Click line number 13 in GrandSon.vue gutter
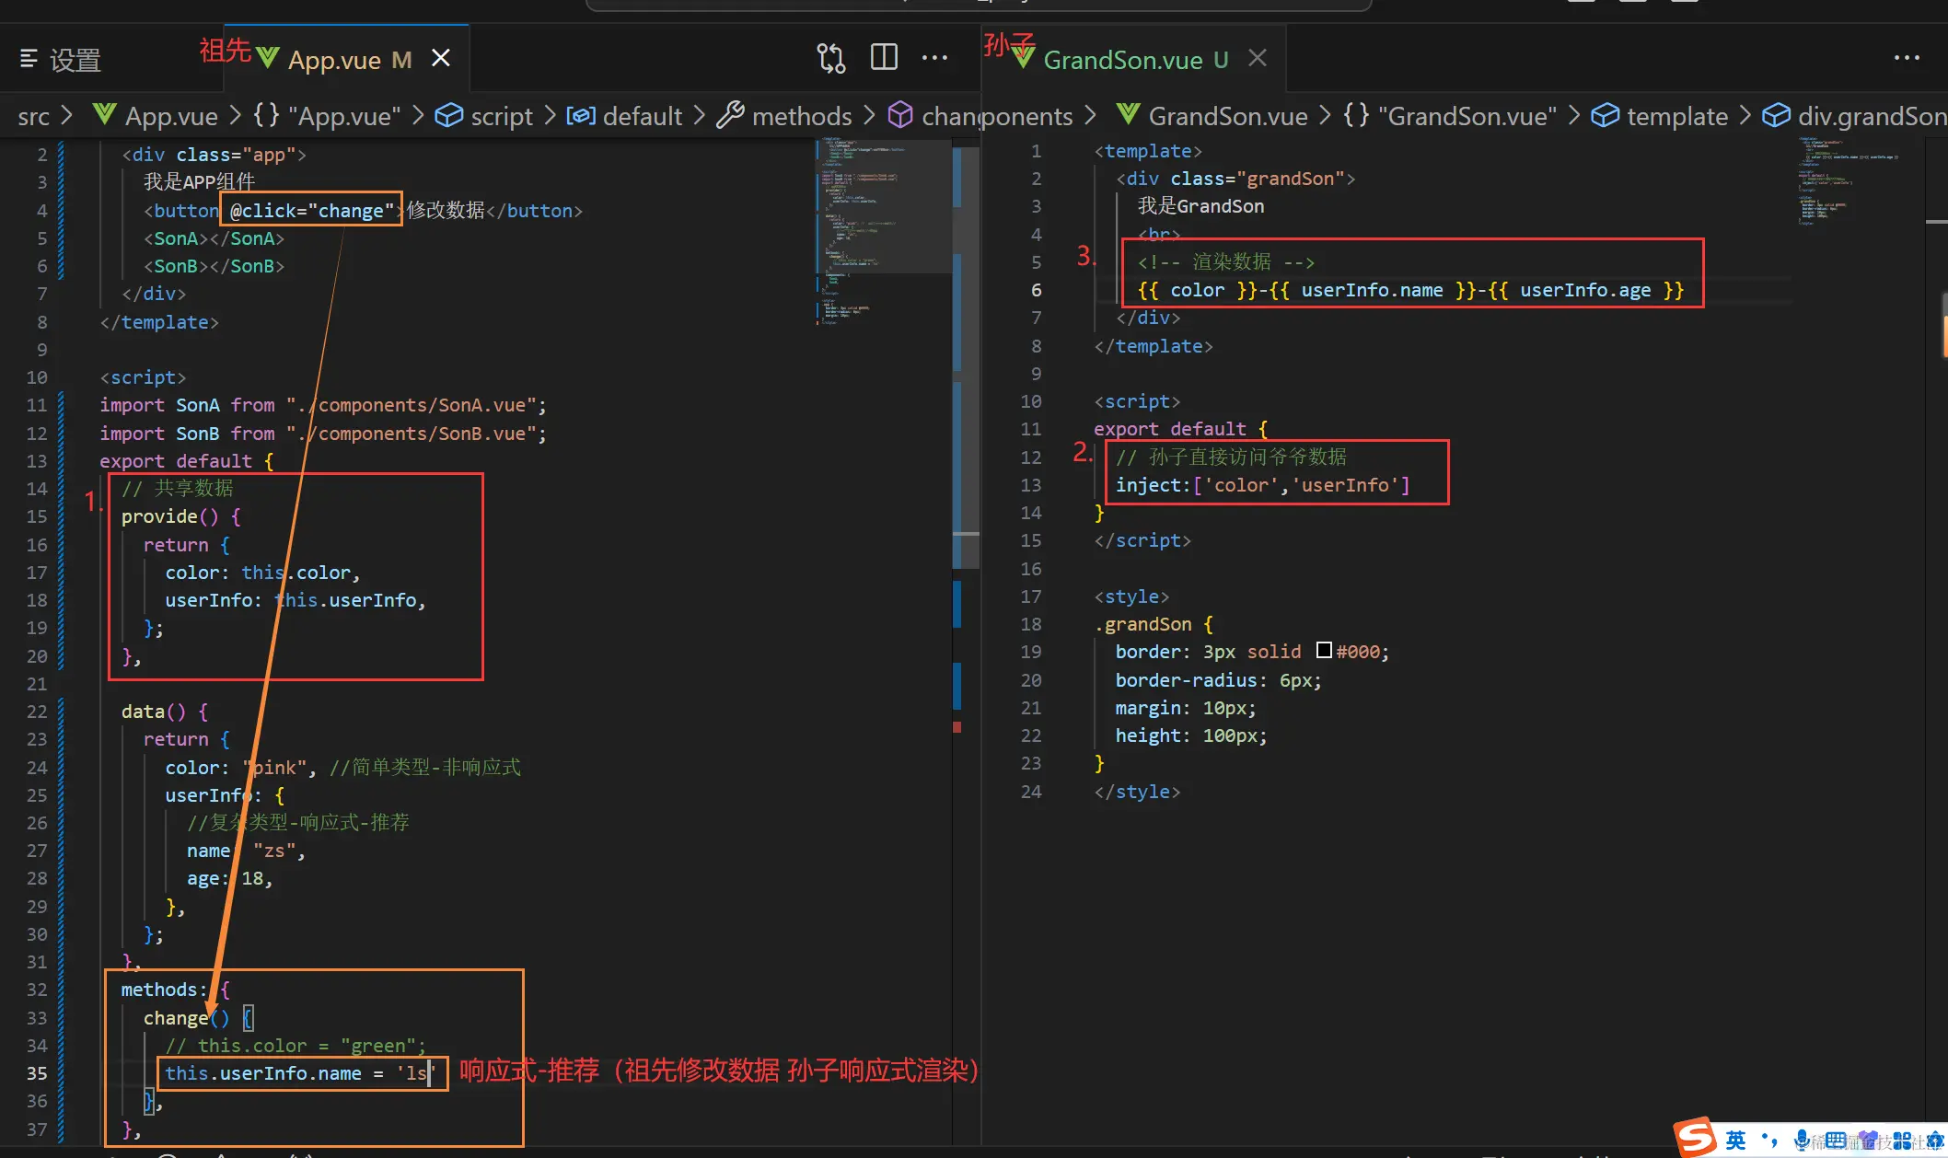 pyautogui.click(x=1031, y=485)
